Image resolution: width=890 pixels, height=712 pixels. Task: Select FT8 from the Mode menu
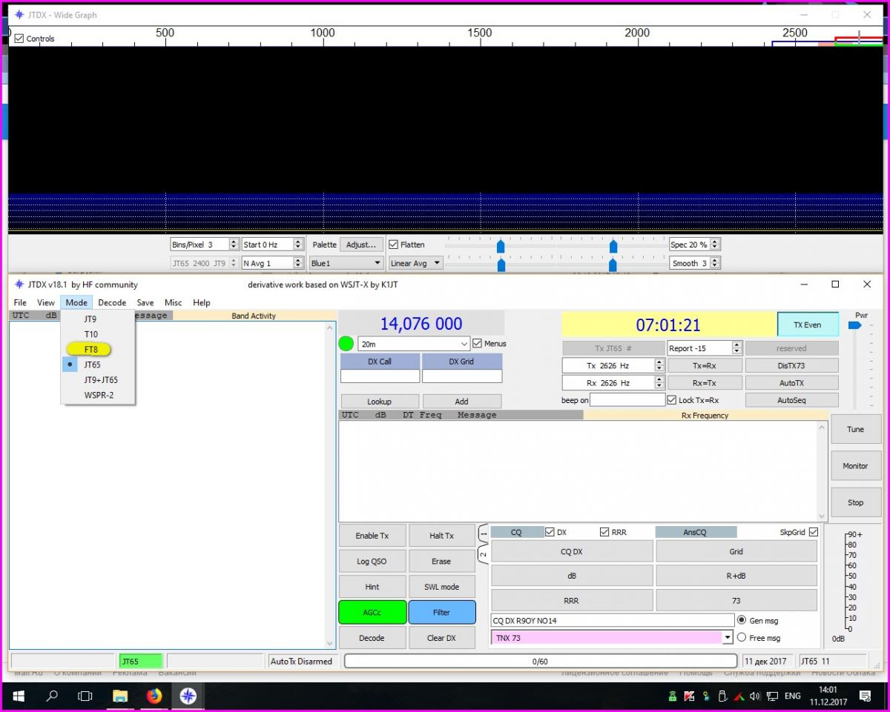pyautogui.click(x=90, y=350)
